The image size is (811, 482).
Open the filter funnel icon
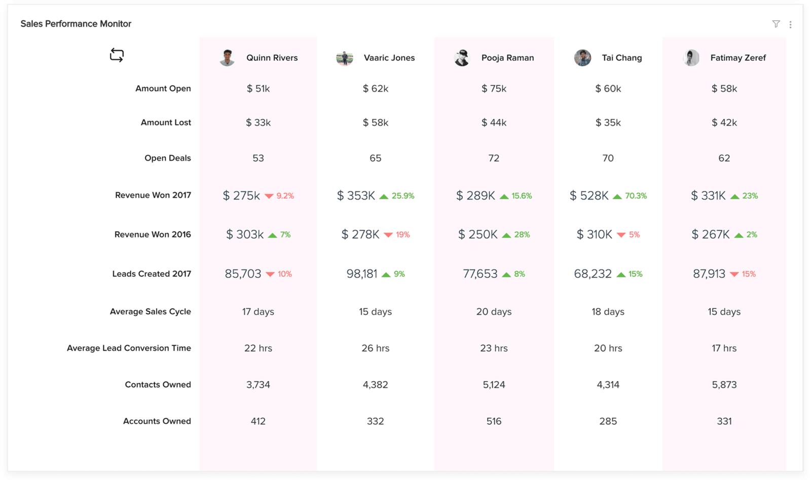(776, 24)
